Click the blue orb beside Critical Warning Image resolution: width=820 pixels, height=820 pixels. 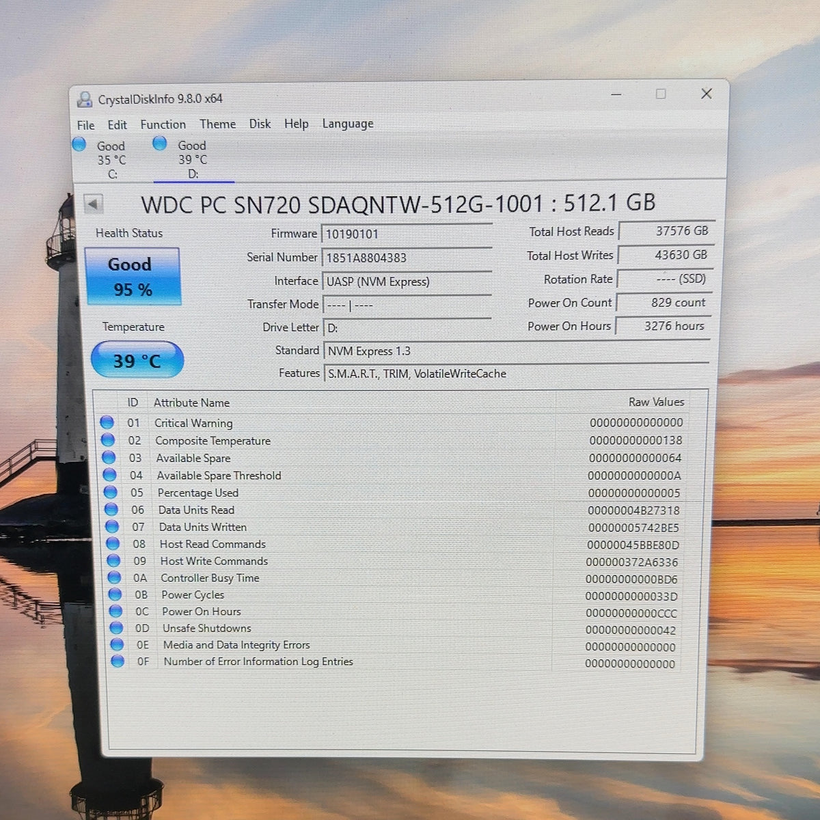coord(107,422)
